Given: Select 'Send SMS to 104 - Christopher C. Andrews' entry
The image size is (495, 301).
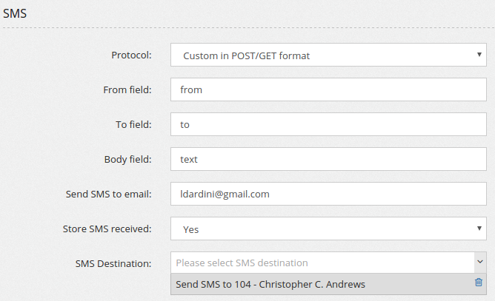Looking at the screenshot, I should coord(270,284).
